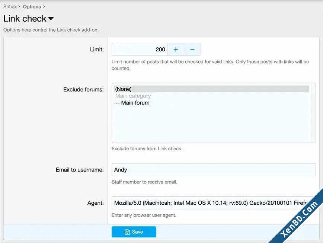The image size is (323, 243).
Task: Click the Setup breadcrumb link
Action: click(10, 7)
